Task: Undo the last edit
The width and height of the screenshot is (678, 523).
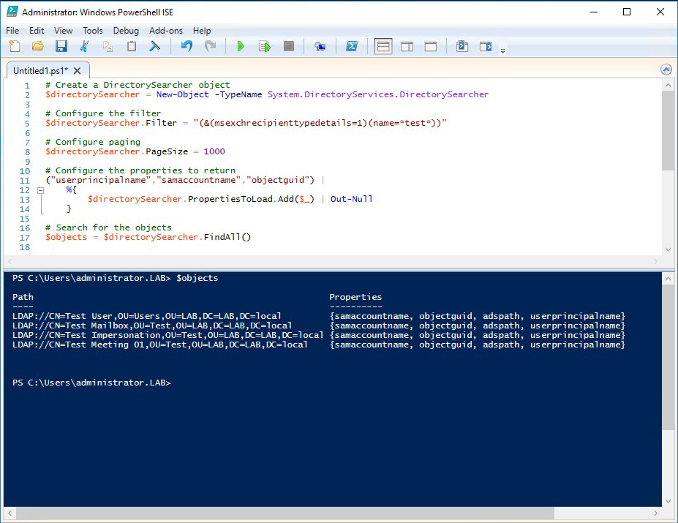Action: click(x=187, y=46)
